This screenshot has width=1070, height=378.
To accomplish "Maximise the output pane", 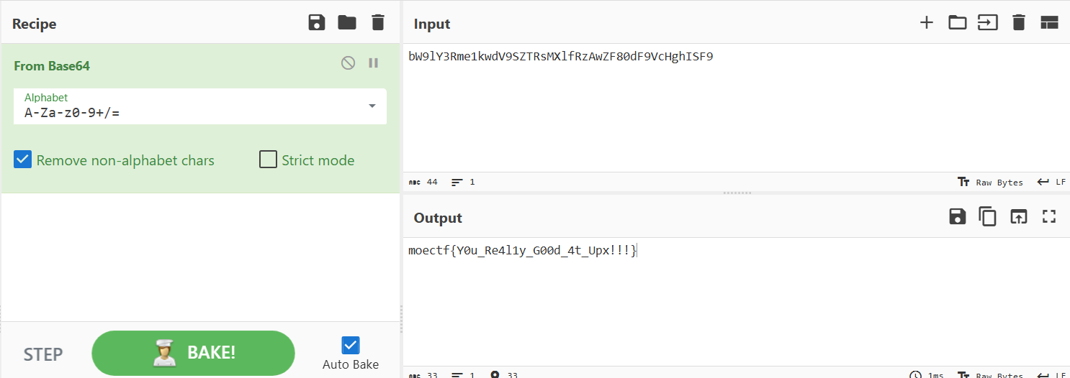I will [x=1049, y=217].
